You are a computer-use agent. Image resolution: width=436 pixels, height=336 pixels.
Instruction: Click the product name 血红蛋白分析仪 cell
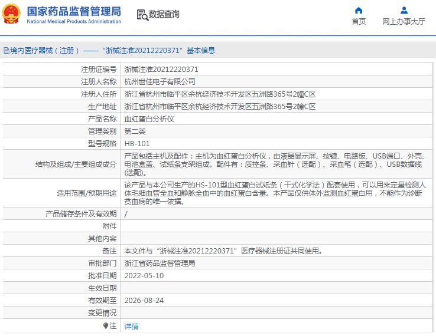click(149, 118)
